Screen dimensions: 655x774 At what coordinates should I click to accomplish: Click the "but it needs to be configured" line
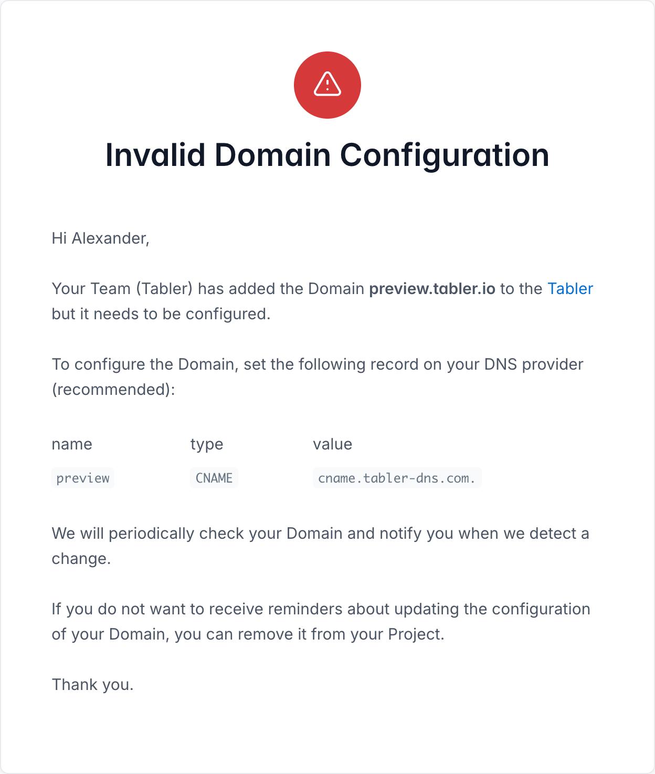[161, 314]
